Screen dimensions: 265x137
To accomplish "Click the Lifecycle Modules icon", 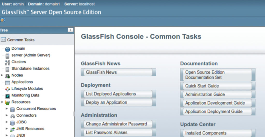I will click(8, 89).
